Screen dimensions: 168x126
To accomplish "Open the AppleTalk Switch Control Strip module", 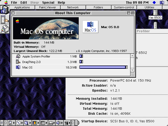I will [x=11, y=123].
